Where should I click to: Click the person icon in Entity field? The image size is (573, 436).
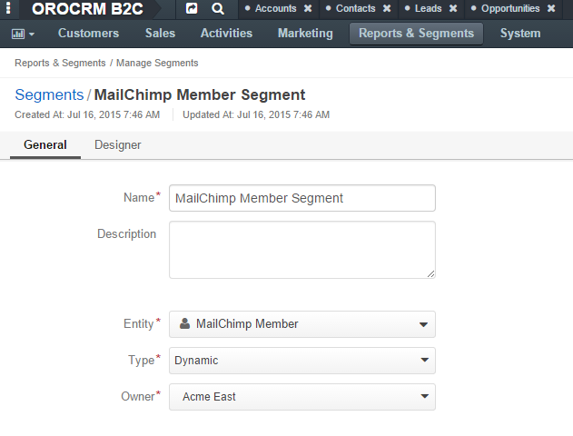coord(185,323)
